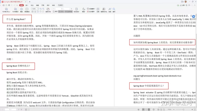Click the Save icon in quick toolbar
Image resolution: width=197 pixels, height=111 pixels.
6,5
